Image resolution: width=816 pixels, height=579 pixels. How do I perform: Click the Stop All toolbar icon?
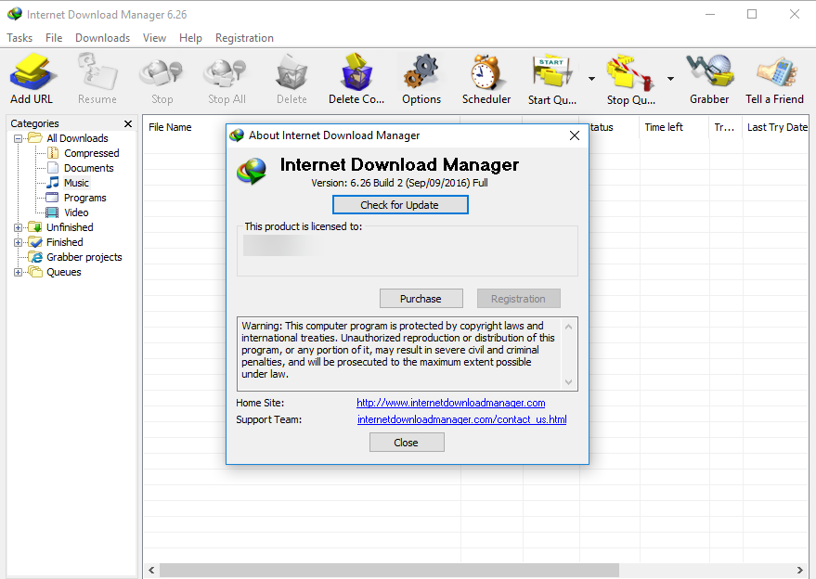227,78
